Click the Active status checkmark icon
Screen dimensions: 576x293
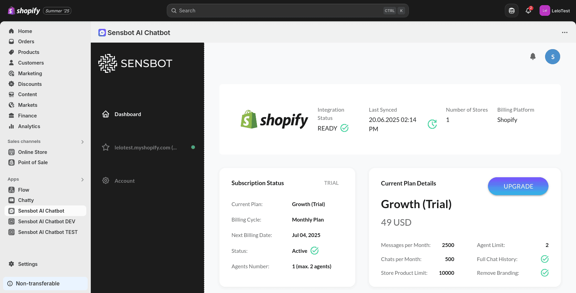[x=314, y=251]
